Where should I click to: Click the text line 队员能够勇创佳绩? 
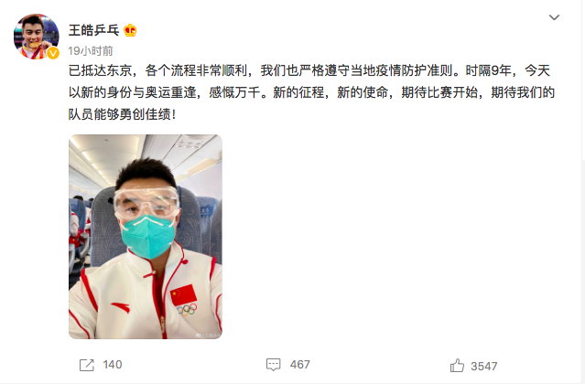(x=122, y=114)
